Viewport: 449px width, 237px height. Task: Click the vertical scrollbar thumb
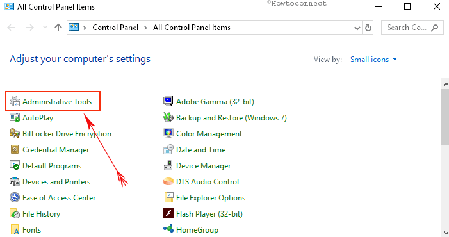tap(446, 117)
